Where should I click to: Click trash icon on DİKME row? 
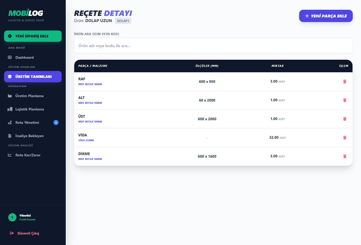pyautogui.click(x=345, y=156)
